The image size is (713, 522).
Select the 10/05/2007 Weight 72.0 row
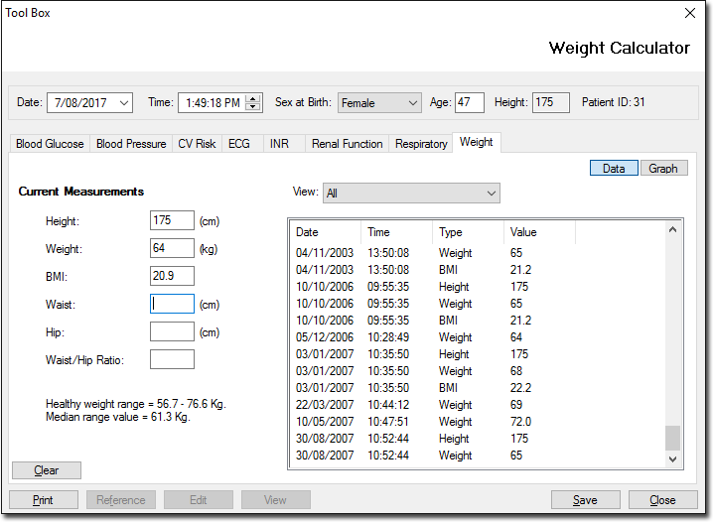[x=478, y=422]
